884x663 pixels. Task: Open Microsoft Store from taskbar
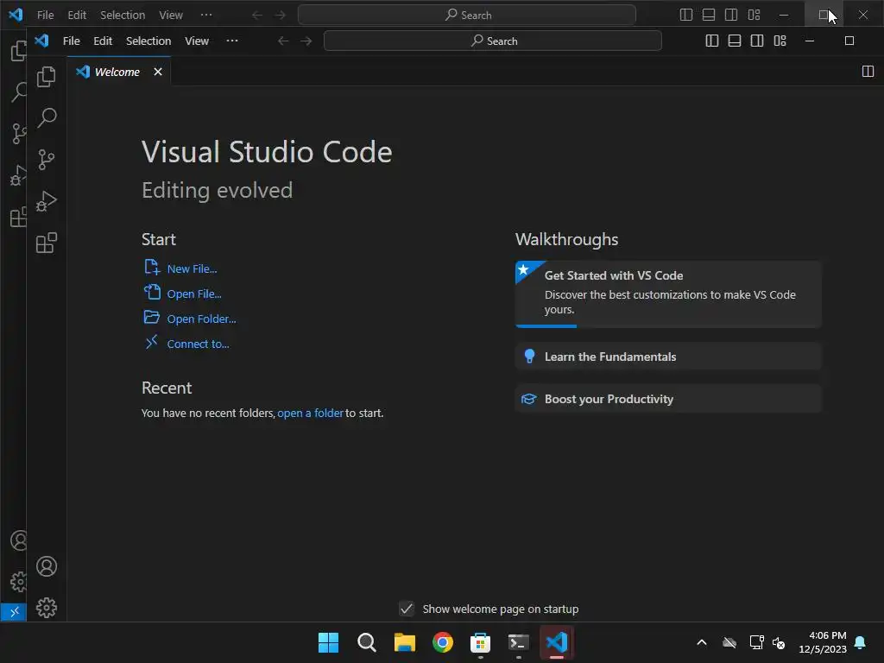pyautogui.click(x=480, y=642)
